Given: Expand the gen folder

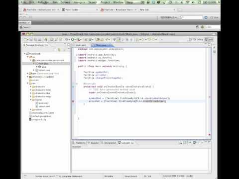Looking at the screenshot, I should 27,73.
